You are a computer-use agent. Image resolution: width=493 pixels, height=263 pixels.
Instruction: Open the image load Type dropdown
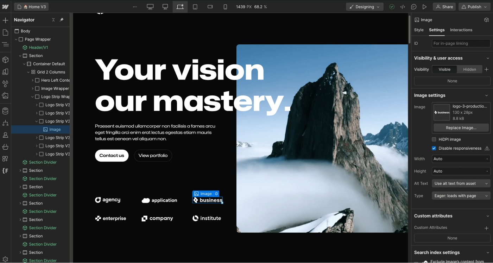(461, 195)
